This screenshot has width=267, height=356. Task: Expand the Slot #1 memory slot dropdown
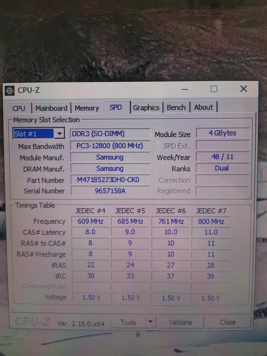pyautogui.click(x=60, y=133)
